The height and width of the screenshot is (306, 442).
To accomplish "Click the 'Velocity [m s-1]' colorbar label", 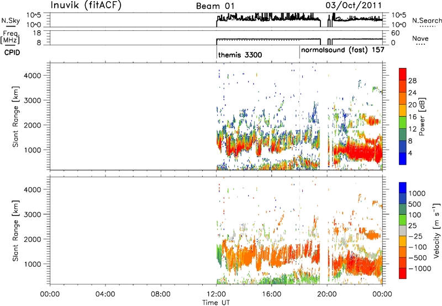I will (x=436, y=230).
